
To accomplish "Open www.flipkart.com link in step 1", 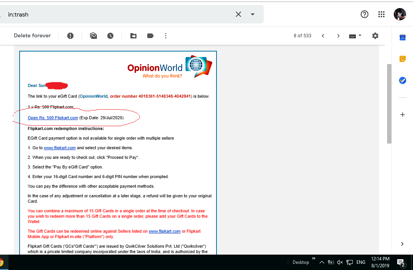I will (x=60, y=148).
